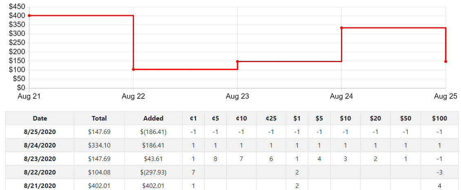This screenshot has width=461, height=190.
Task: Select the $50 column header
Action: click(x=405, y=118)
